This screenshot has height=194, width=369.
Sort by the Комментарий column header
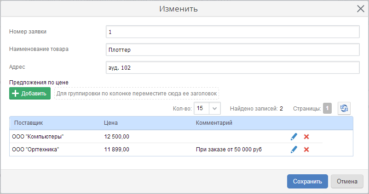click(x=214, y=123)
